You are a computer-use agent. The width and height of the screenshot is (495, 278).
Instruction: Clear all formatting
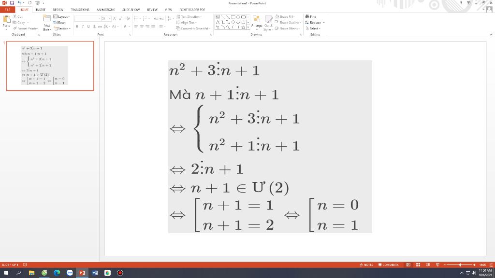tap(128, 19)
